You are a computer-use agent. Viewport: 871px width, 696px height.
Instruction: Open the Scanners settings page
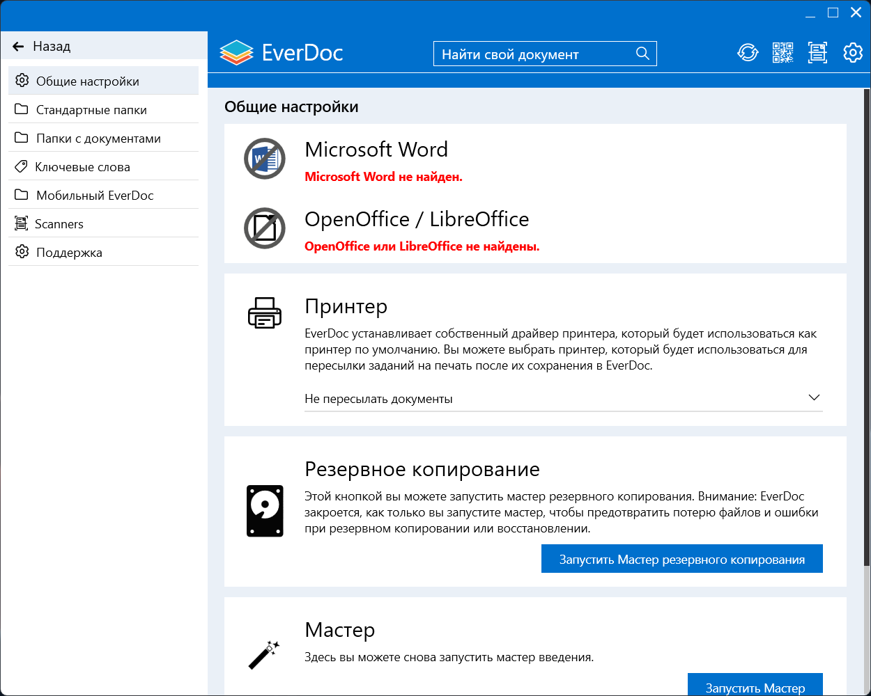pyautogui.click(x=103, y=223)
